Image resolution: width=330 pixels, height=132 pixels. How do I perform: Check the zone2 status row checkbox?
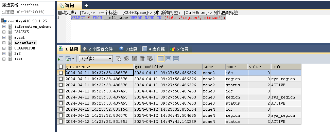click(x=61, y=85)
